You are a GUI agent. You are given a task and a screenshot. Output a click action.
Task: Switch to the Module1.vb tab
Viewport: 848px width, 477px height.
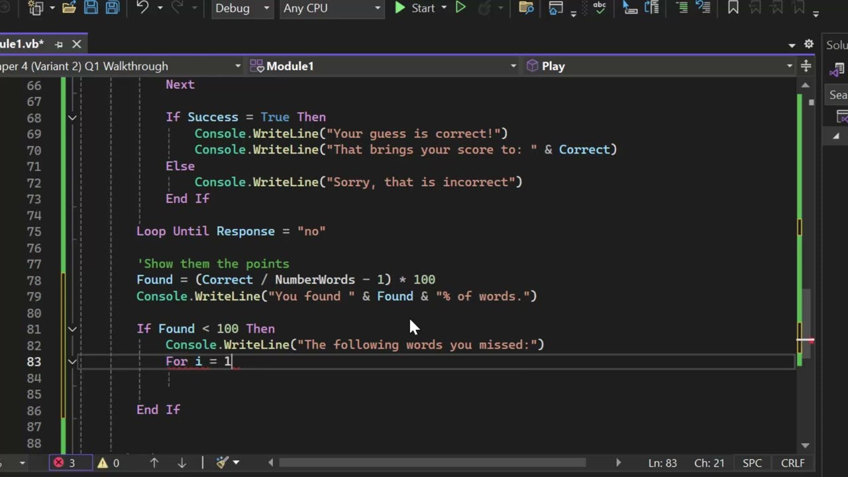pos(21,44)
